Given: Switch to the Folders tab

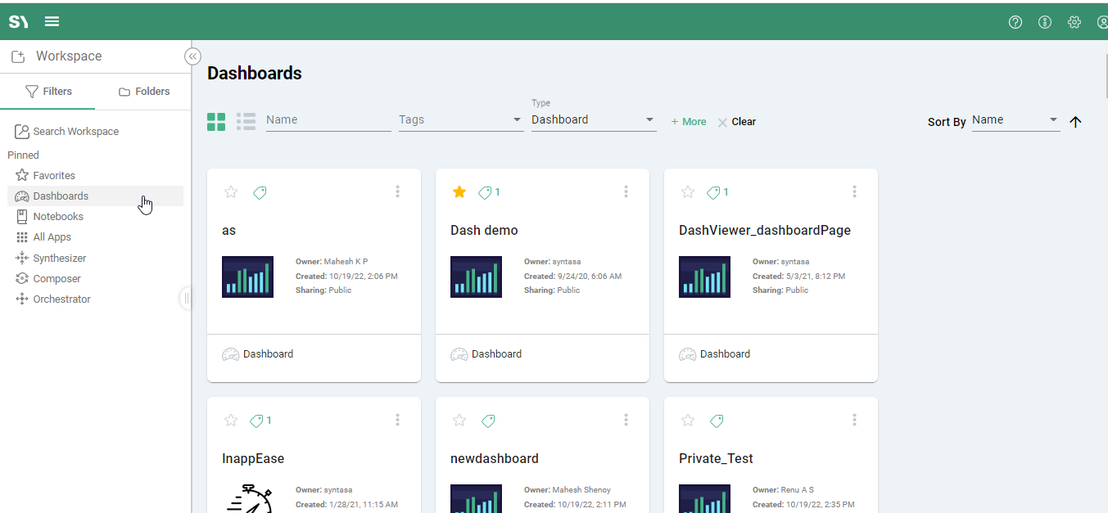Looking at the screenshot, I should 144,92.
